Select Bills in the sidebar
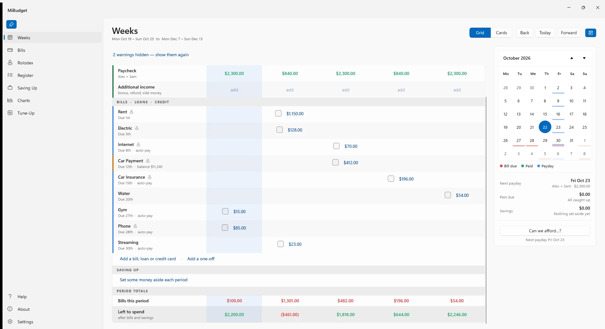Viewport: 605px width, 329px height. pyautogui.click(x=53, y=50)
